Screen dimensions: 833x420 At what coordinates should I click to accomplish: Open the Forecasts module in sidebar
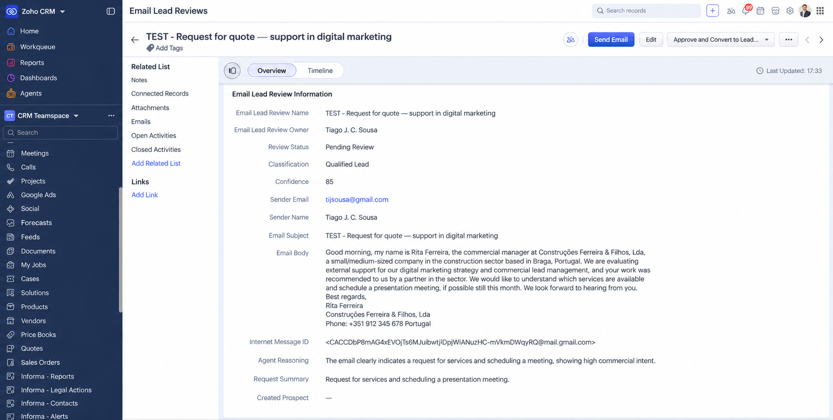pos(36,222)
